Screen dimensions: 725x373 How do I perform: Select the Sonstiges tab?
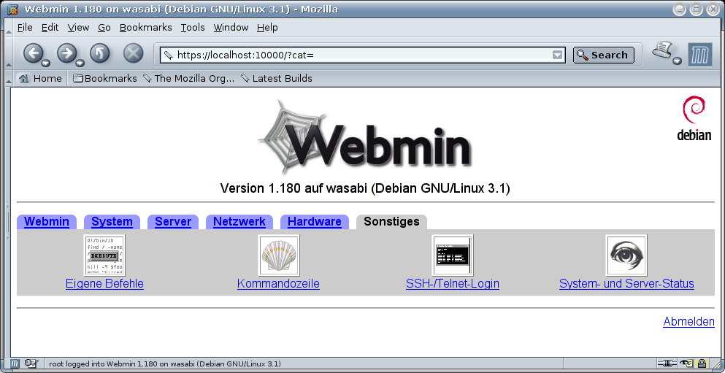click(391, 221)
